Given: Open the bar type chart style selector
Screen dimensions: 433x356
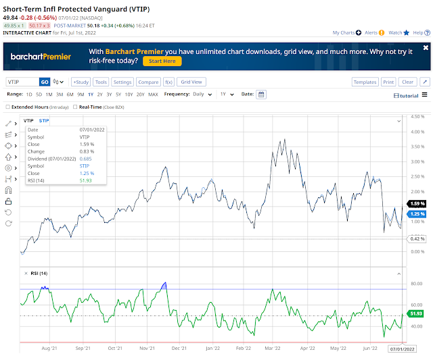Looking at the screenshot, I should (58, 82).
